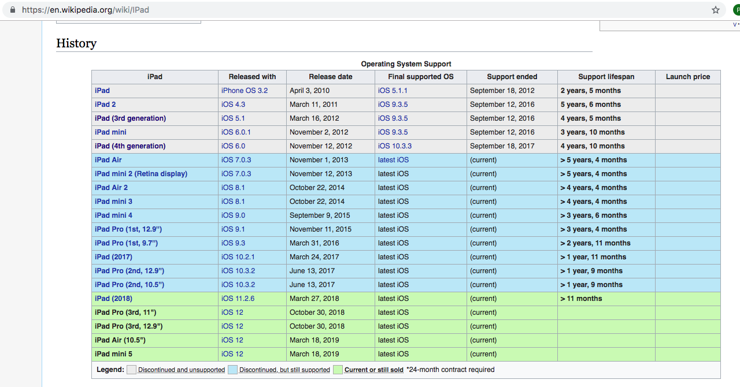The height and width of the screenshot is (387, 740).
Task: Open the iPad link in first row
Action: coord(102,91)
